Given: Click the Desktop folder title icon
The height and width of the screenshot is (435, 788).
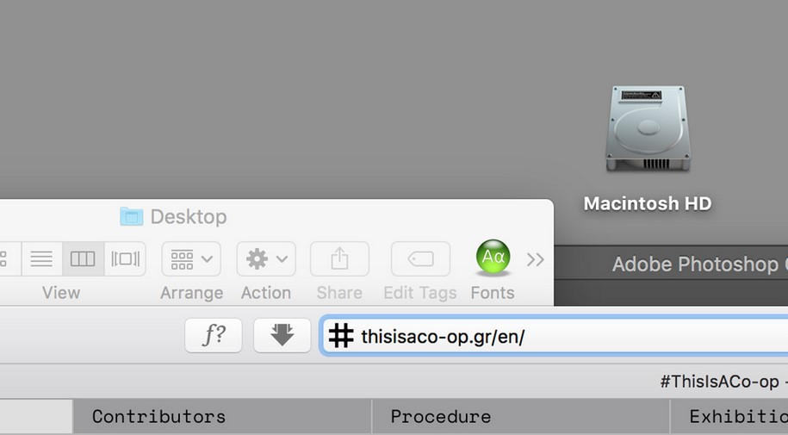Looking at the screenshot, I should (x=131, y=216).
